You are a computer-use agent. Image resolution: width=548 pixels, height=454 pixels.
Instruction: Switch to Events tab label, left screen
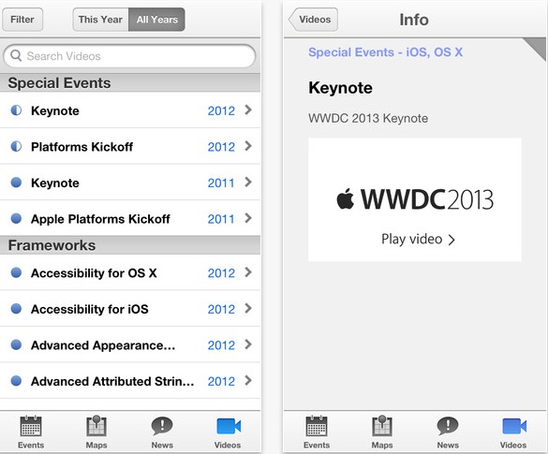[x=31, y=446]
